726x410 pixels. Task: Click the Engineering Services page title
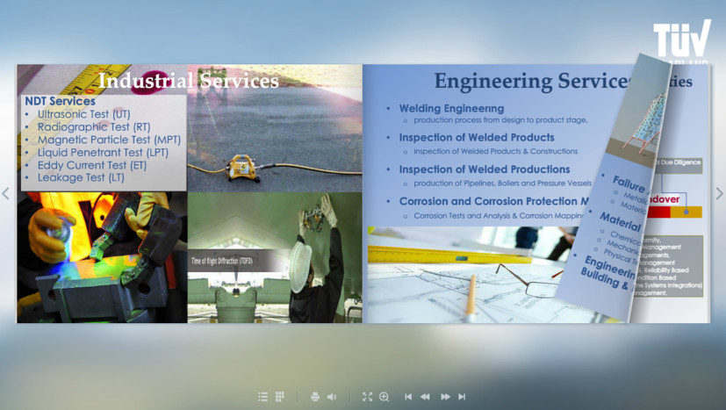click(531, 81)
